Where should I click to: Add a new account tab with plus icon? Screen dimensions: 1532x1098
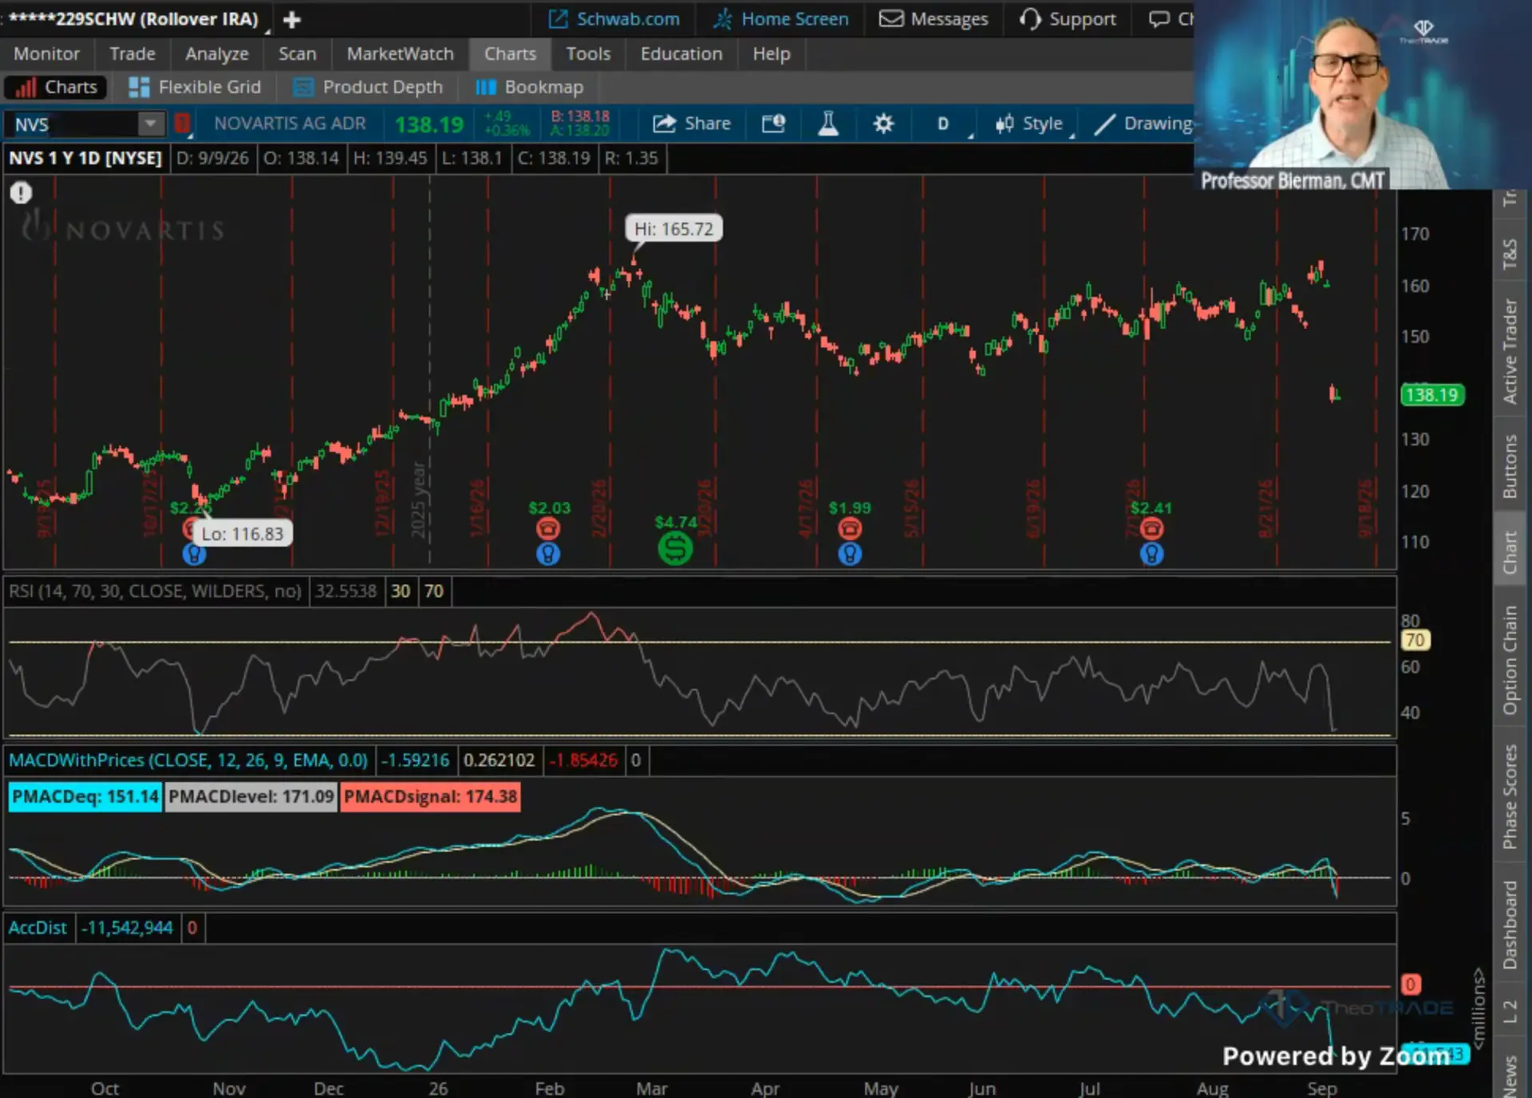coord(292,19)
